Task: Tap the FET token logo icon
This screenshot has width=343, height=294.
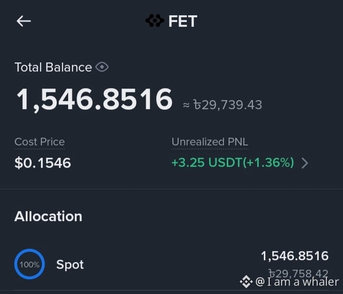Action: 155,20
